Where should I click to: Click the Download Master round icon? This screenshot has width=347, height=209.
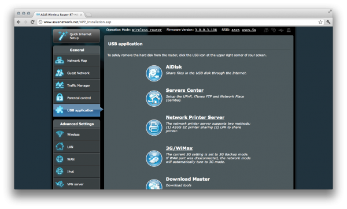(154, 184)
